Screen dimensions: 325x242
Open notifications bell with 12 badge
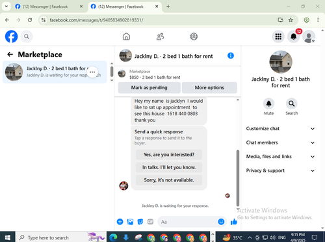(x=294, y=36)
